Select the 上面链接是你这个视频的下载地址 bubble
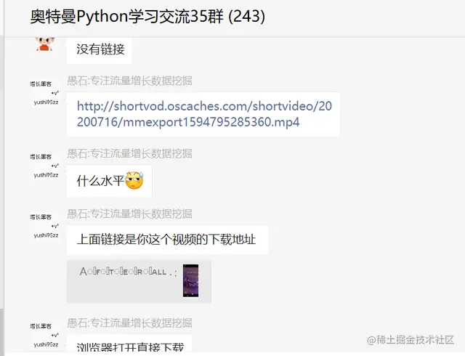This screenshot has height=356, width=465. tap(168, 240)
